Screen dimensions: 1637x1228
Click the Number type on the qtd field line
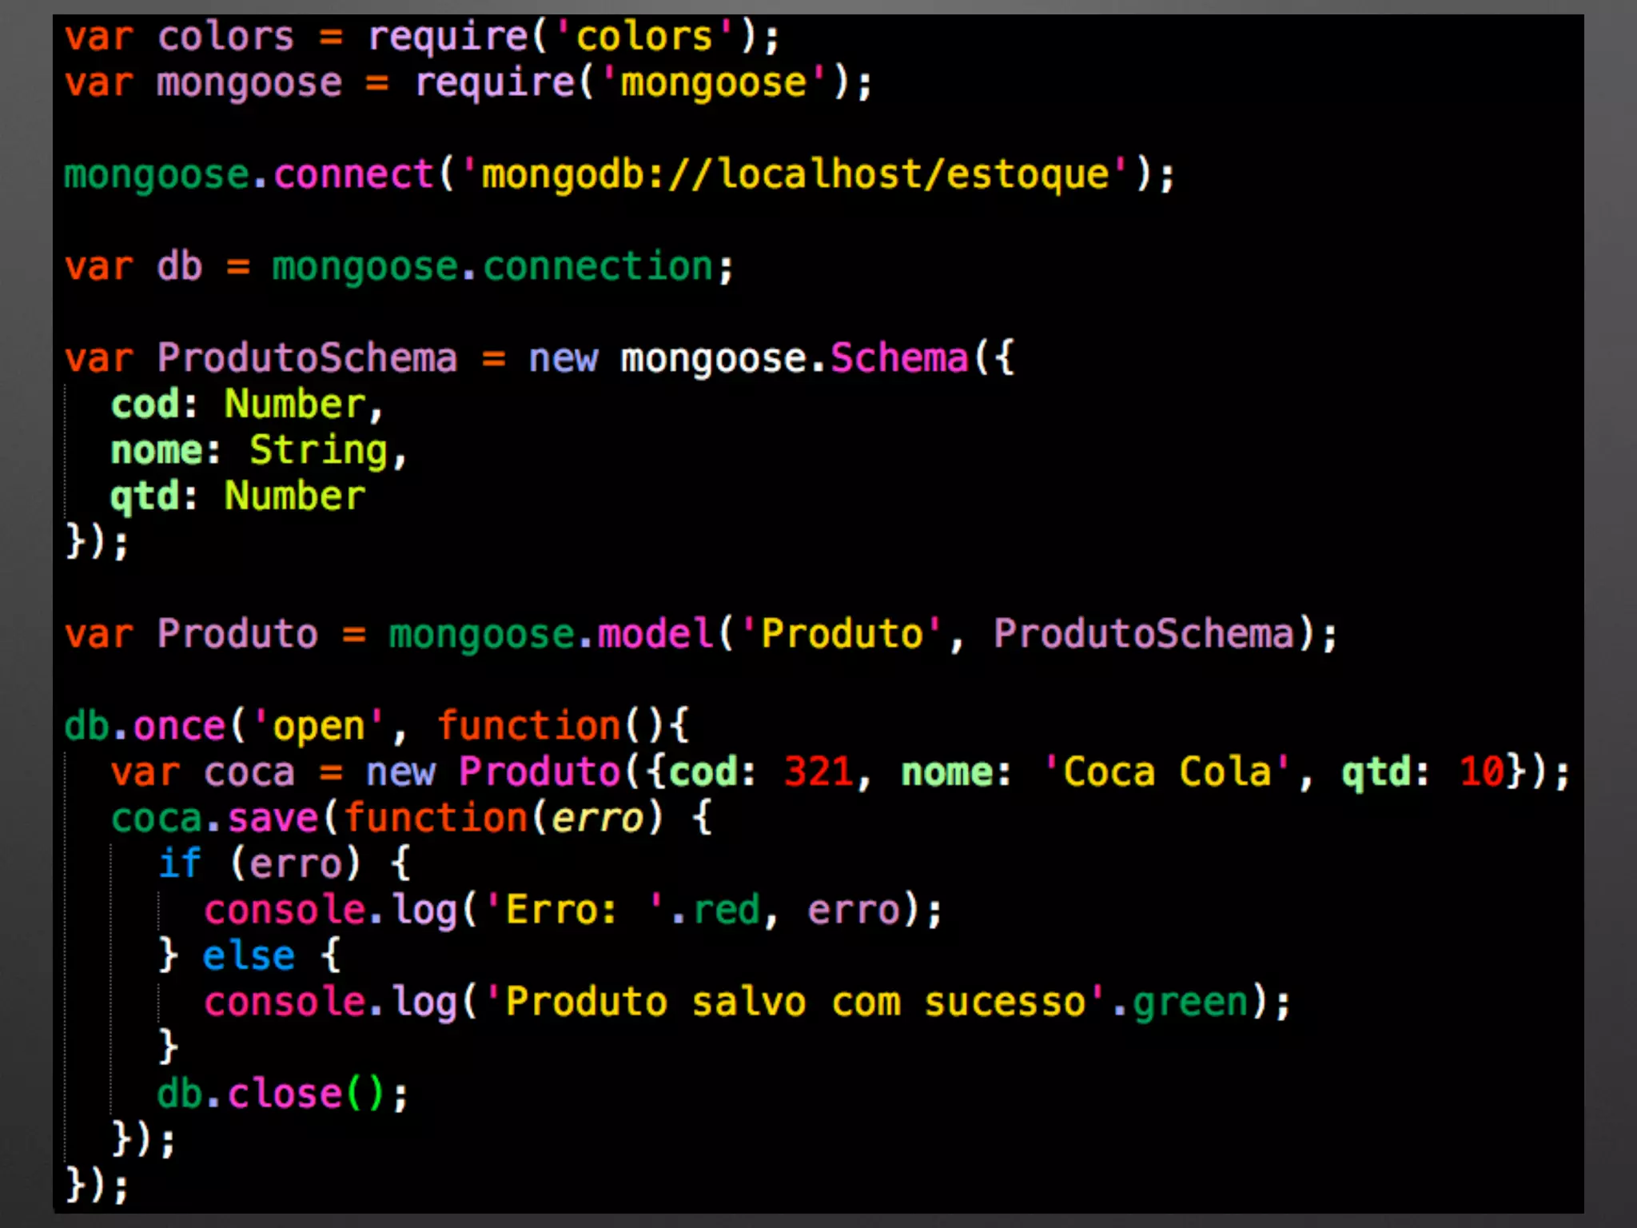[x=294, y=496]
